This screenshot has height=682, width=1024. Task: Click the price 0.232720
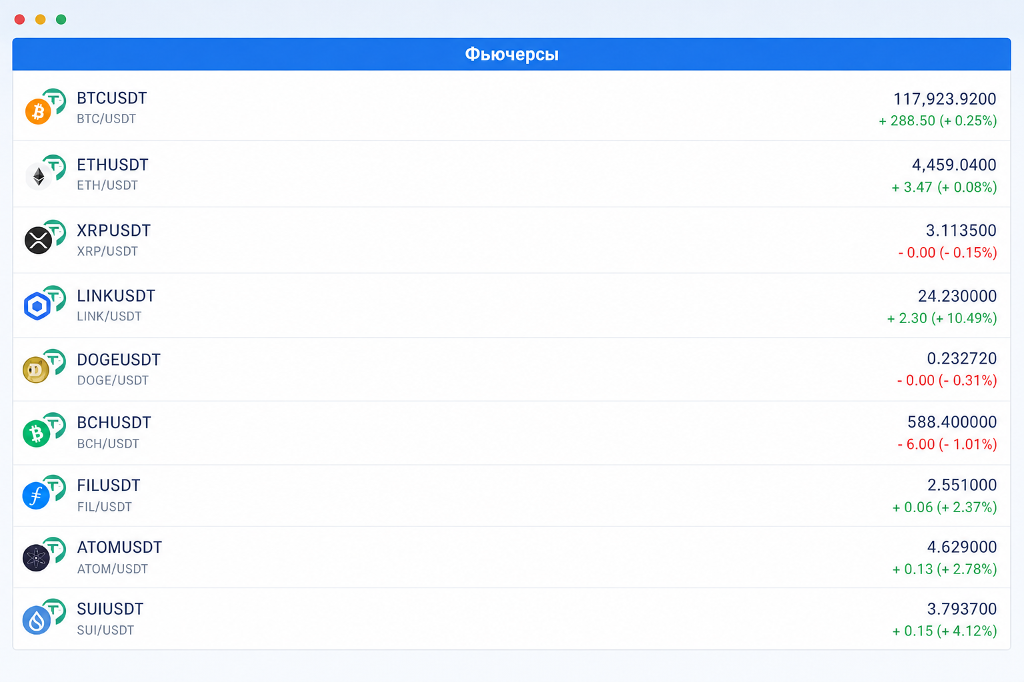click(962, 358)
